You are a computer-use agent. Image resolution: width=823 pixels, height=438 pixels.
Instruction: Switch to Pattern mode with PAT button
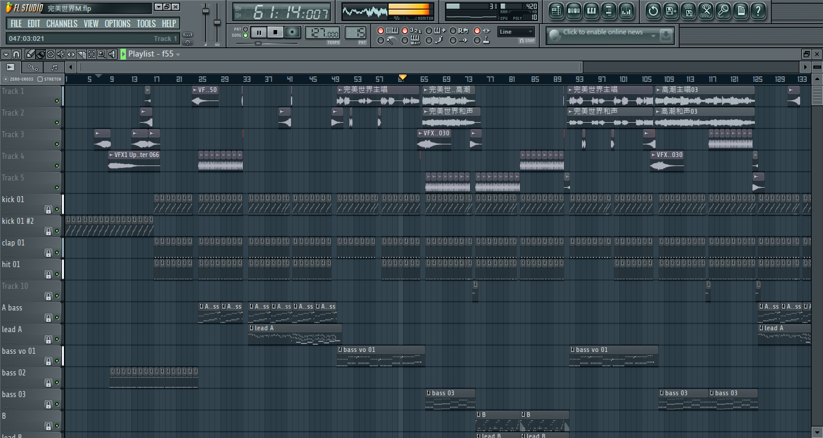point(245,29)
